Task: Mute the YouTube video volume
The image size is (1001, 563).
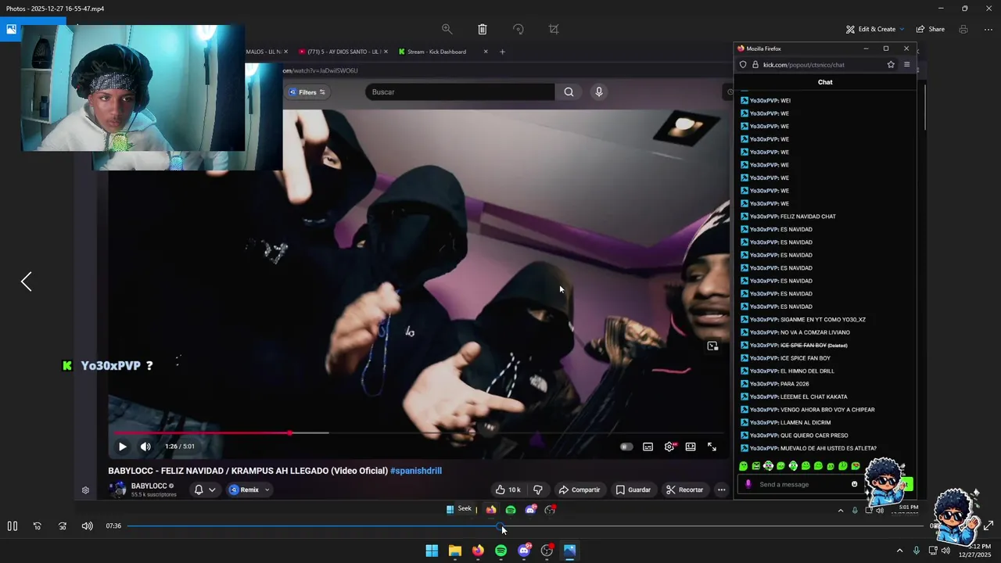Action: [x=145, y=446]
